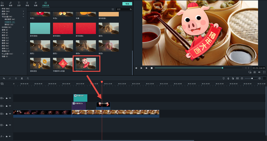Lock video track 2
Image resolution: width=267 pixels, height=141 pixels.
[7, 114]
